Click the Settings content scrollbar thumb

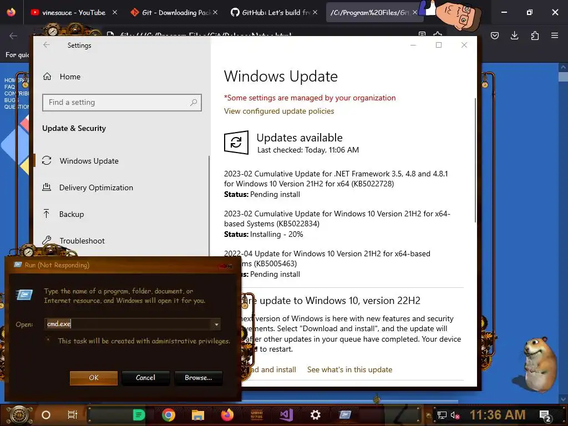pyautogui.click(x=475, y=159)
